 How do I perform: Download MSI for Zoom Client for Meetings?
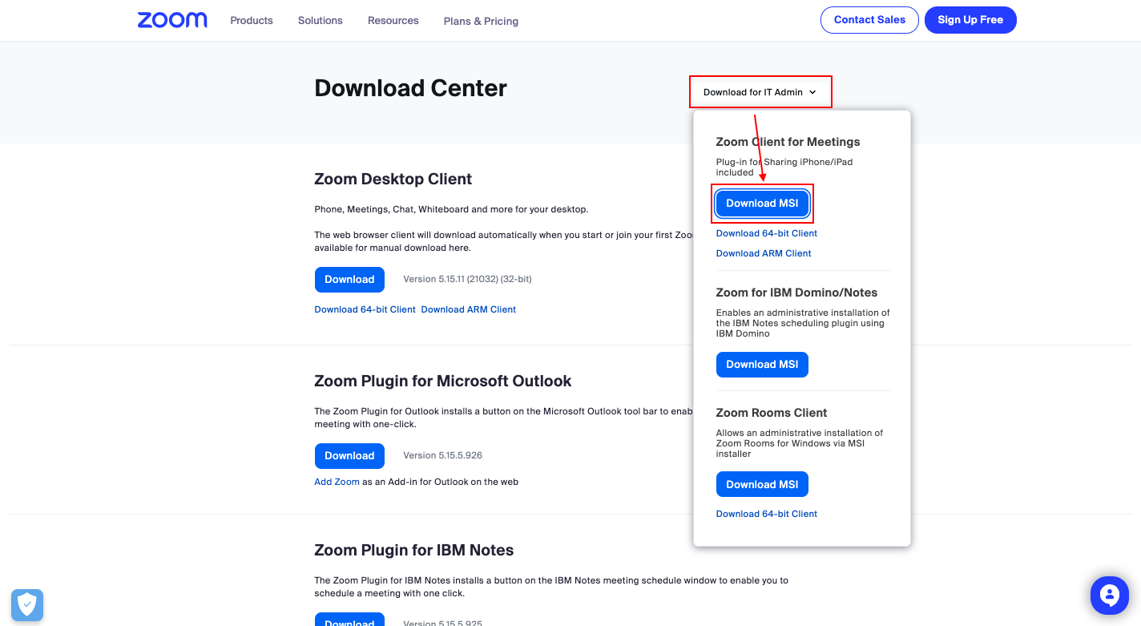[762, 204]
